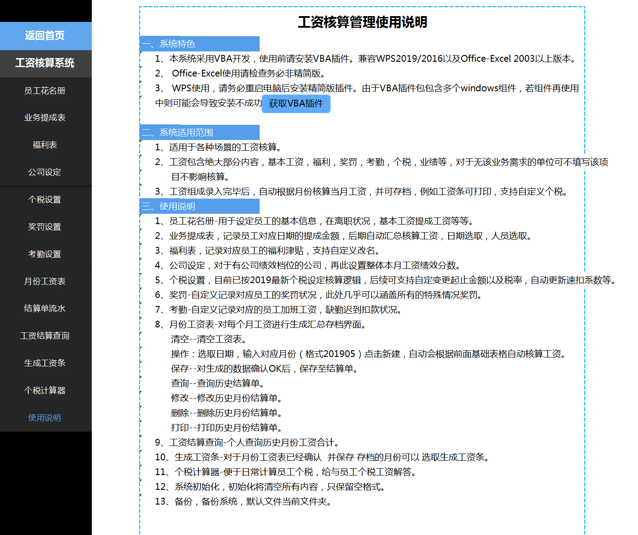Open 工资结算查询 from the sidebar
Image resolution: width=638 pixels, height=535 pixels.
[45, 335]
